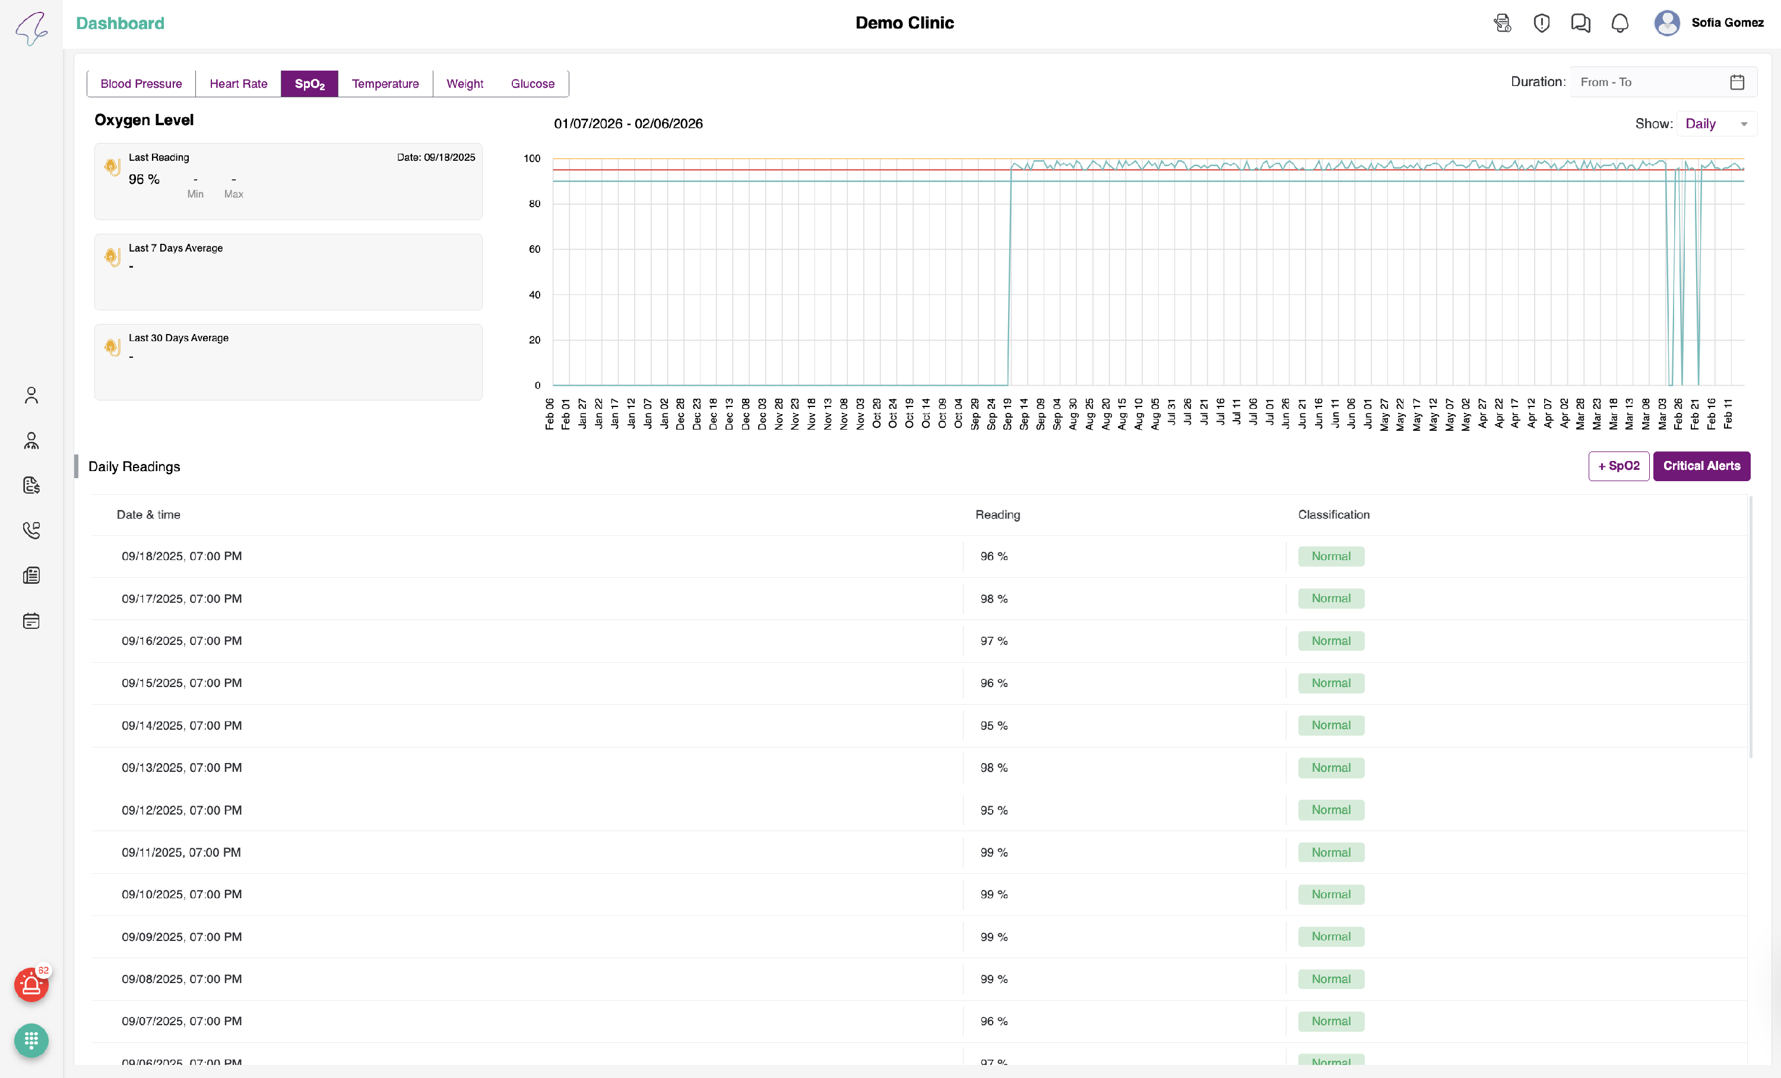Viewport: 1781px width, 1078px height.
Task: Open Critical Alerts button
Action: (x=1701, y=466)
